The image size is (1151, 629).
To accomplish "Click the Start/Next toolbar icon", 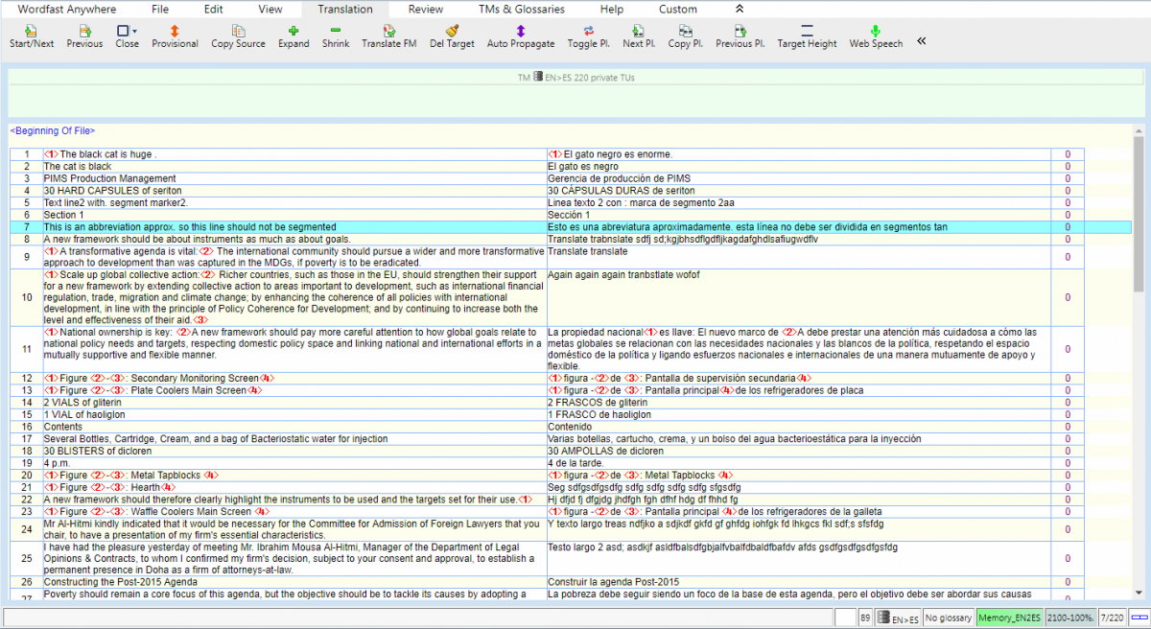I will click(x=32, y=32).
